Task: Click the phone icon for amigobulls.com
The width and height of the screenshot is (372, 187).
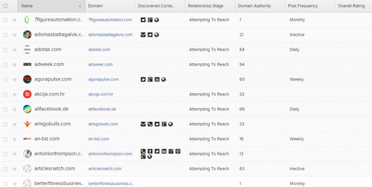Action: coord(150,124)
